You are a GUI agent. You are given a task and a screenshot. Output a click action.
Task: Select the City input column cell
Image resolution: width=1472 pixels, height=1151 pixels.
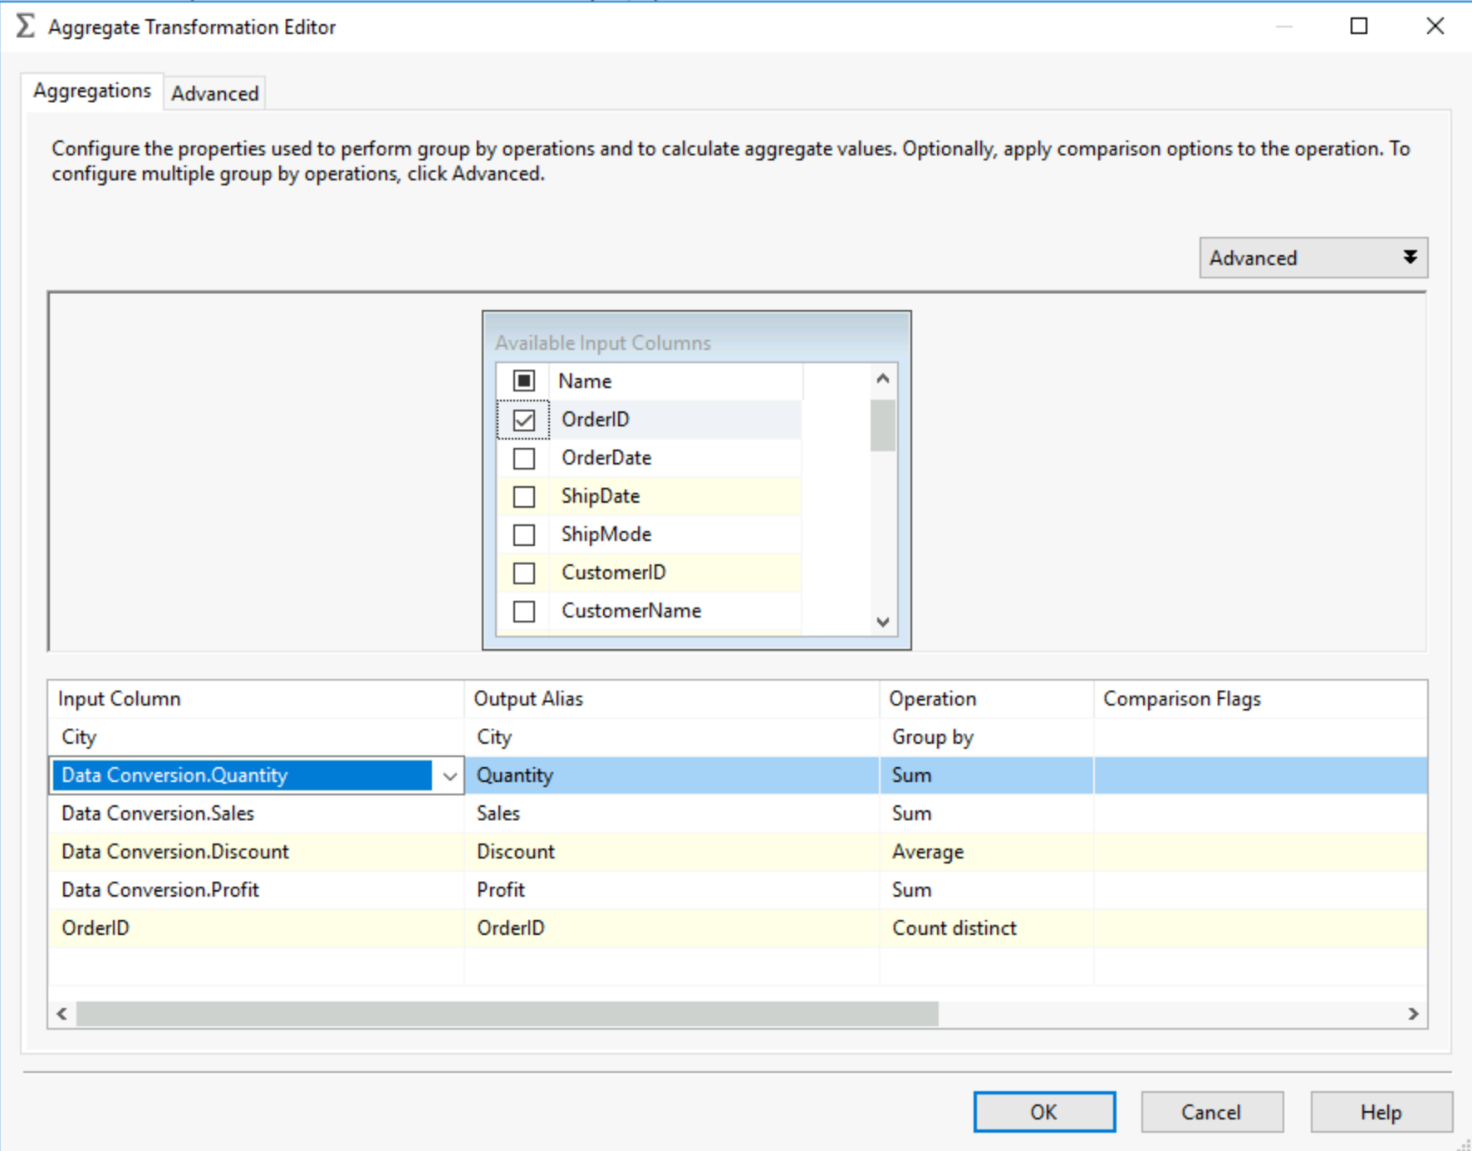coord(256,737)
